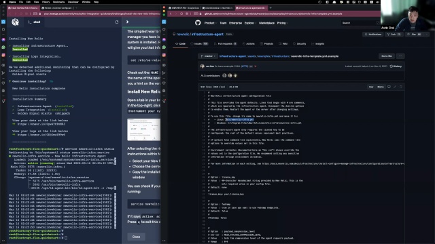Viewport: 435px width, 244px height.
Task: Expand the commit message ellipsis
Action: [251, 66]
